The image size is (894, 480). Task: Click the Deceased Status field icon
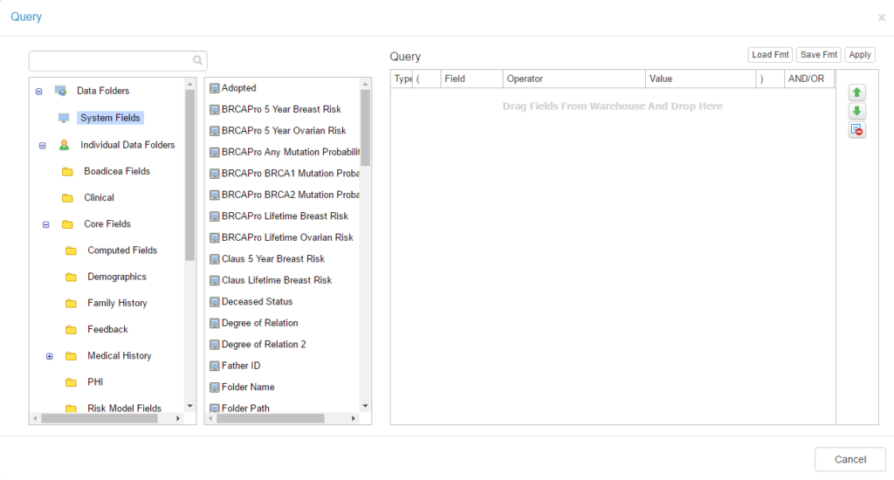[x=215, y=302]
